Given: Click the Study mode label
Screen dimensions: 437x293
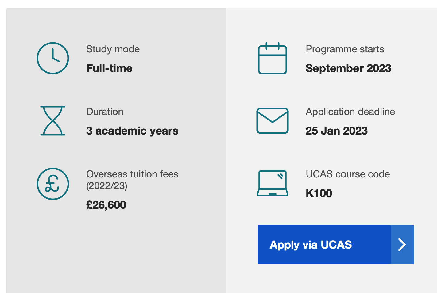Looking at the screenshot, I should click(113, 49).
